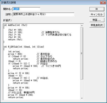107x103 pixels.
Task: Click line 'price += iUsed * 190;'
Action: [25, 81]
